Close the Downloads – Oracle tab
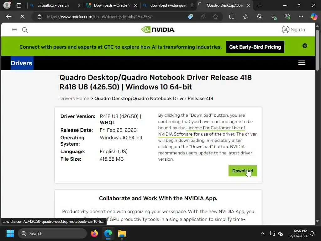 (x=135, y=6)
